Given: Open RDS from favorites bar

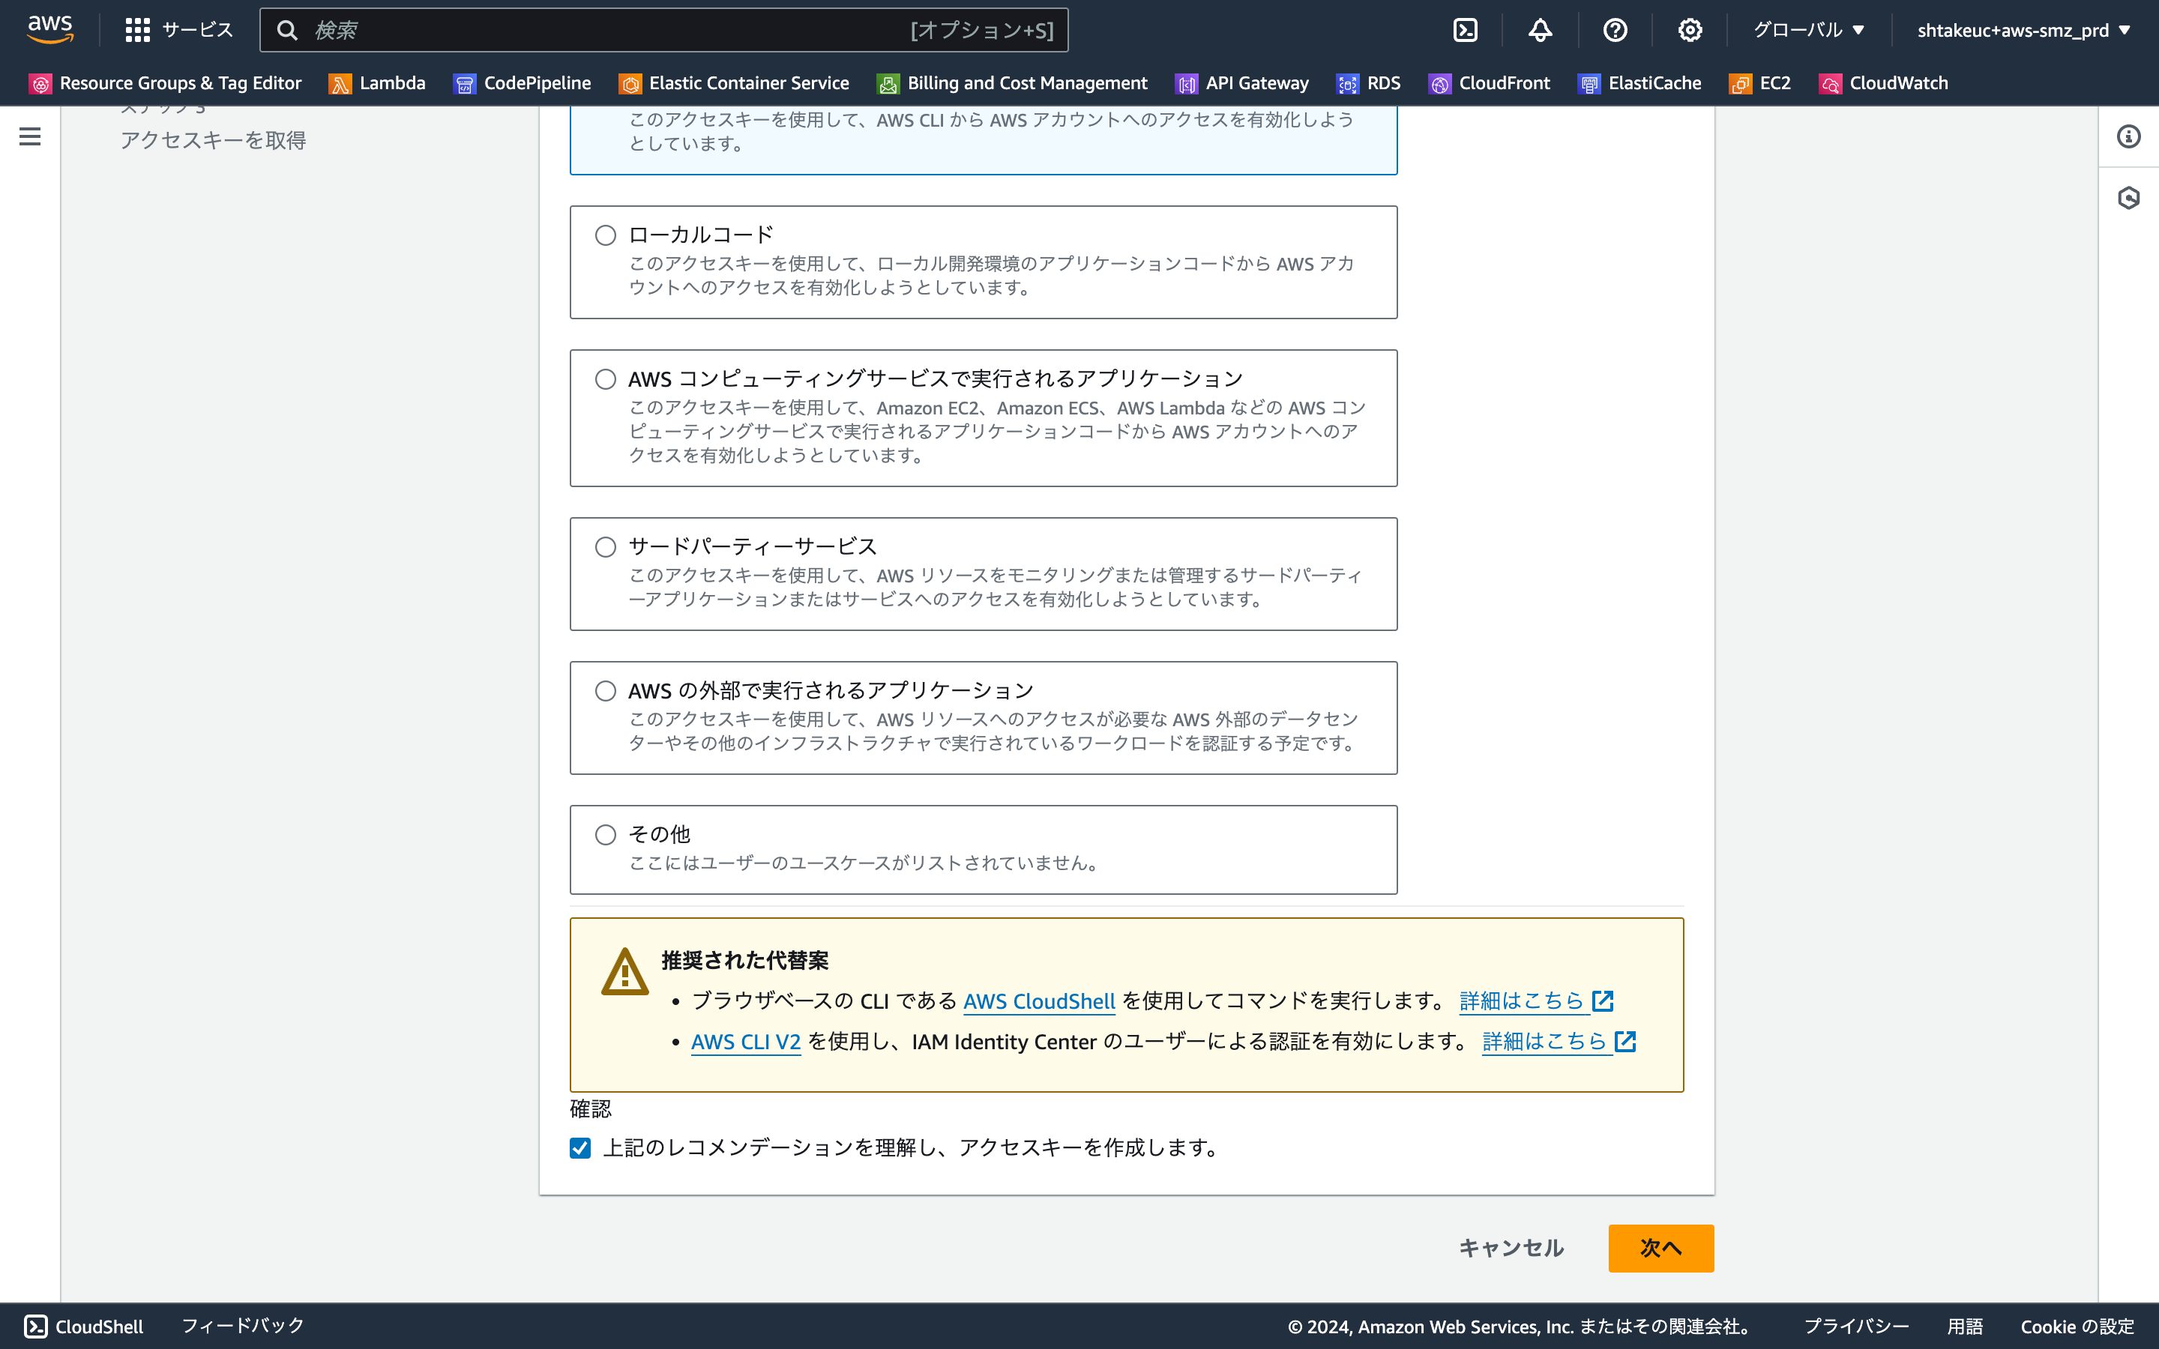Looking at the screenshot, I should (x=1369, y=84).
